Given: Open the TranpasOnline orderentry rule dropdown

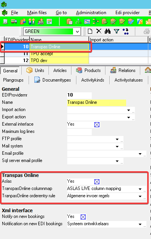Looking at the screenshot, I should pyautogui.click(x=140, y=196).
